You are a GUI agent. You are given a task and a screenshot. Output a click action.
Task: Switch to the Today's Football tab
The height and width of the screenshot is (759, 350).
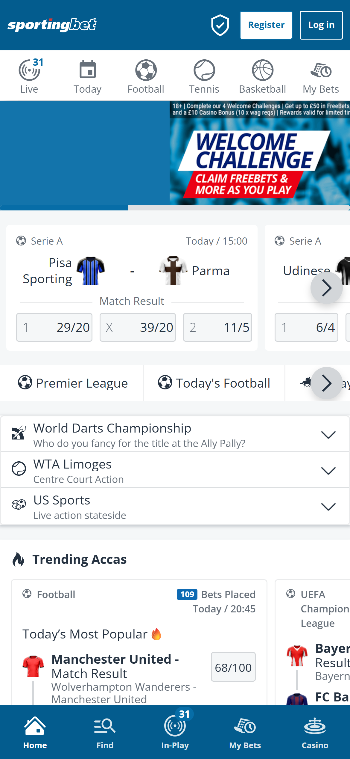[x=214, y=383]
